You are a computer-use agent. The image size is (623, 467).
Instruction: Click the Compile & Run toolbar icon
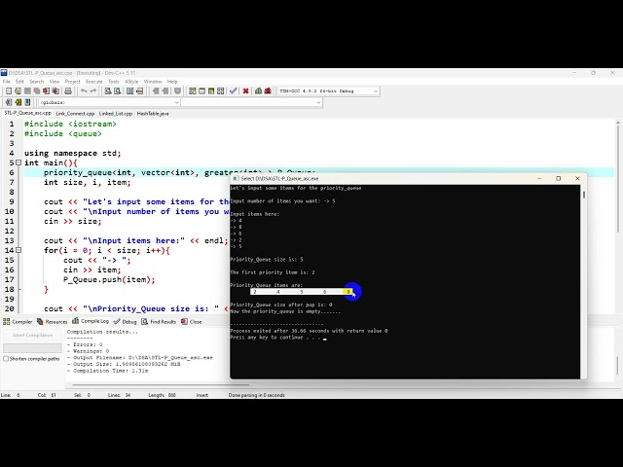211,90
